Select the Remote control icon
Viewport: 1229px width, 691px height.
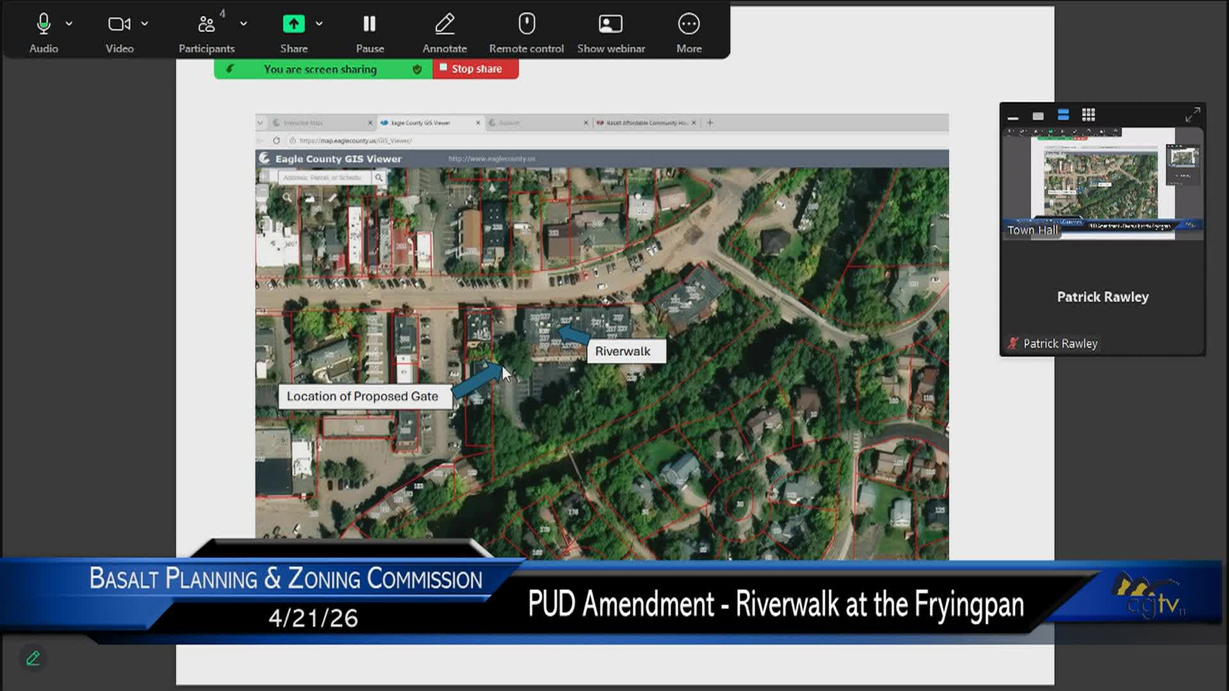point(526,23)
